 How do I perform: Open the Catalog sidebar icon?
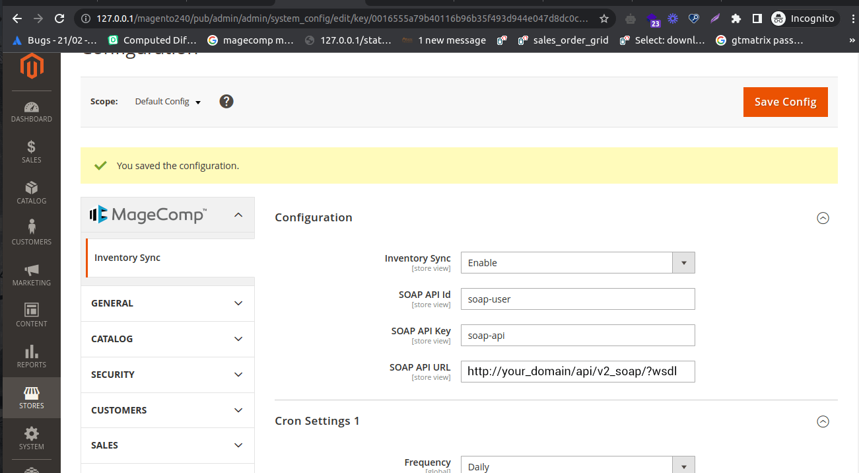click(31, 192)
